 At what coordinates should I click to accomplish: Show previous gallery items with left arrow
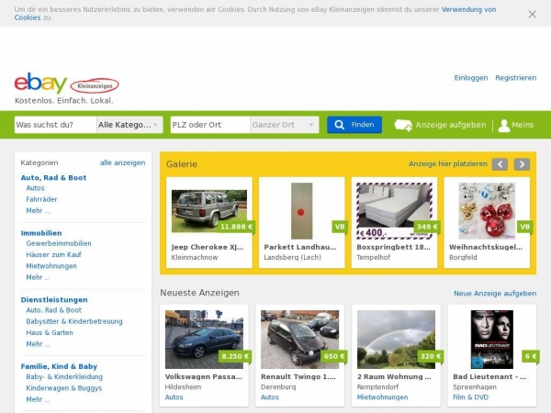pos(500,164)
